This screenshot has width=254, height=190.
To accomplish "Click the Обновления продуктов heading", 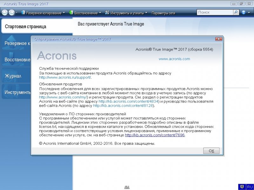I will point(61,84).
